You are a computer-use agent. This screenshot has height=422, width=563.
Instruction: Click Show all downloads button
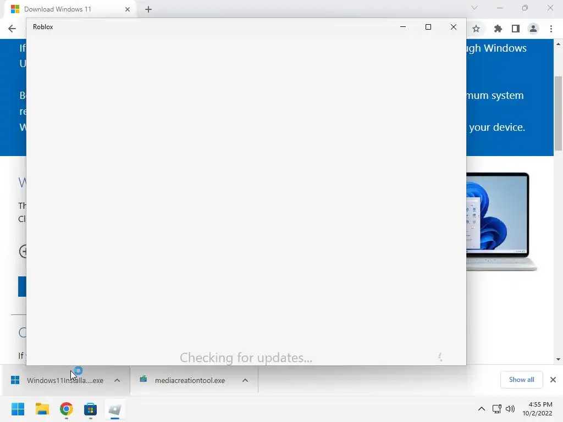[x=521, y=380]
